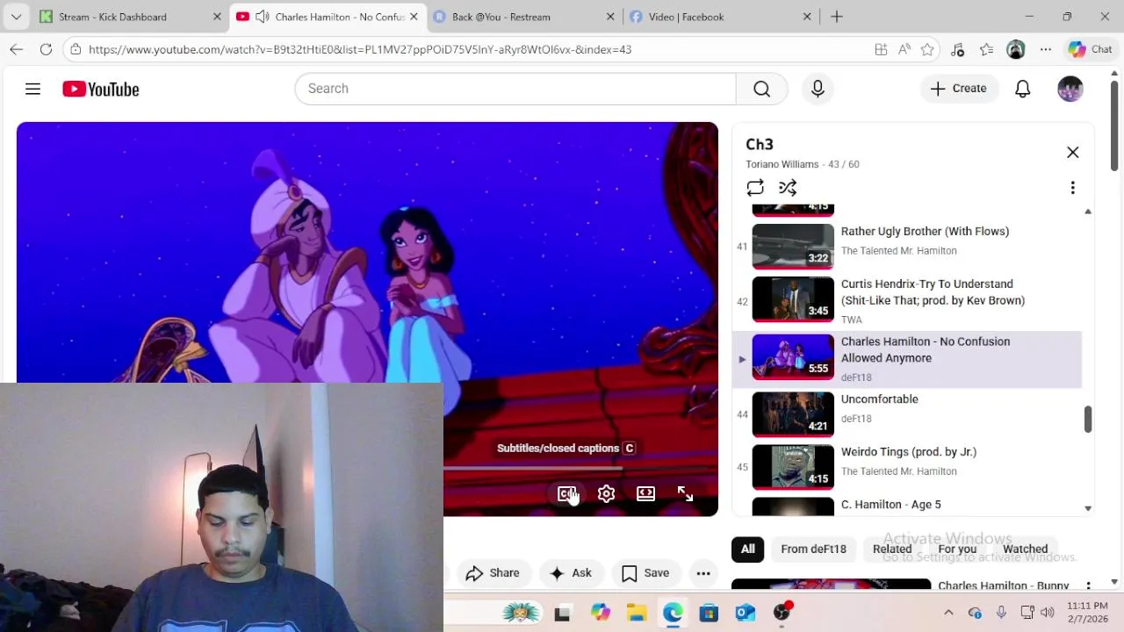
Task: Open Outlook on taskbar
Action: click(x=746, y=613)
